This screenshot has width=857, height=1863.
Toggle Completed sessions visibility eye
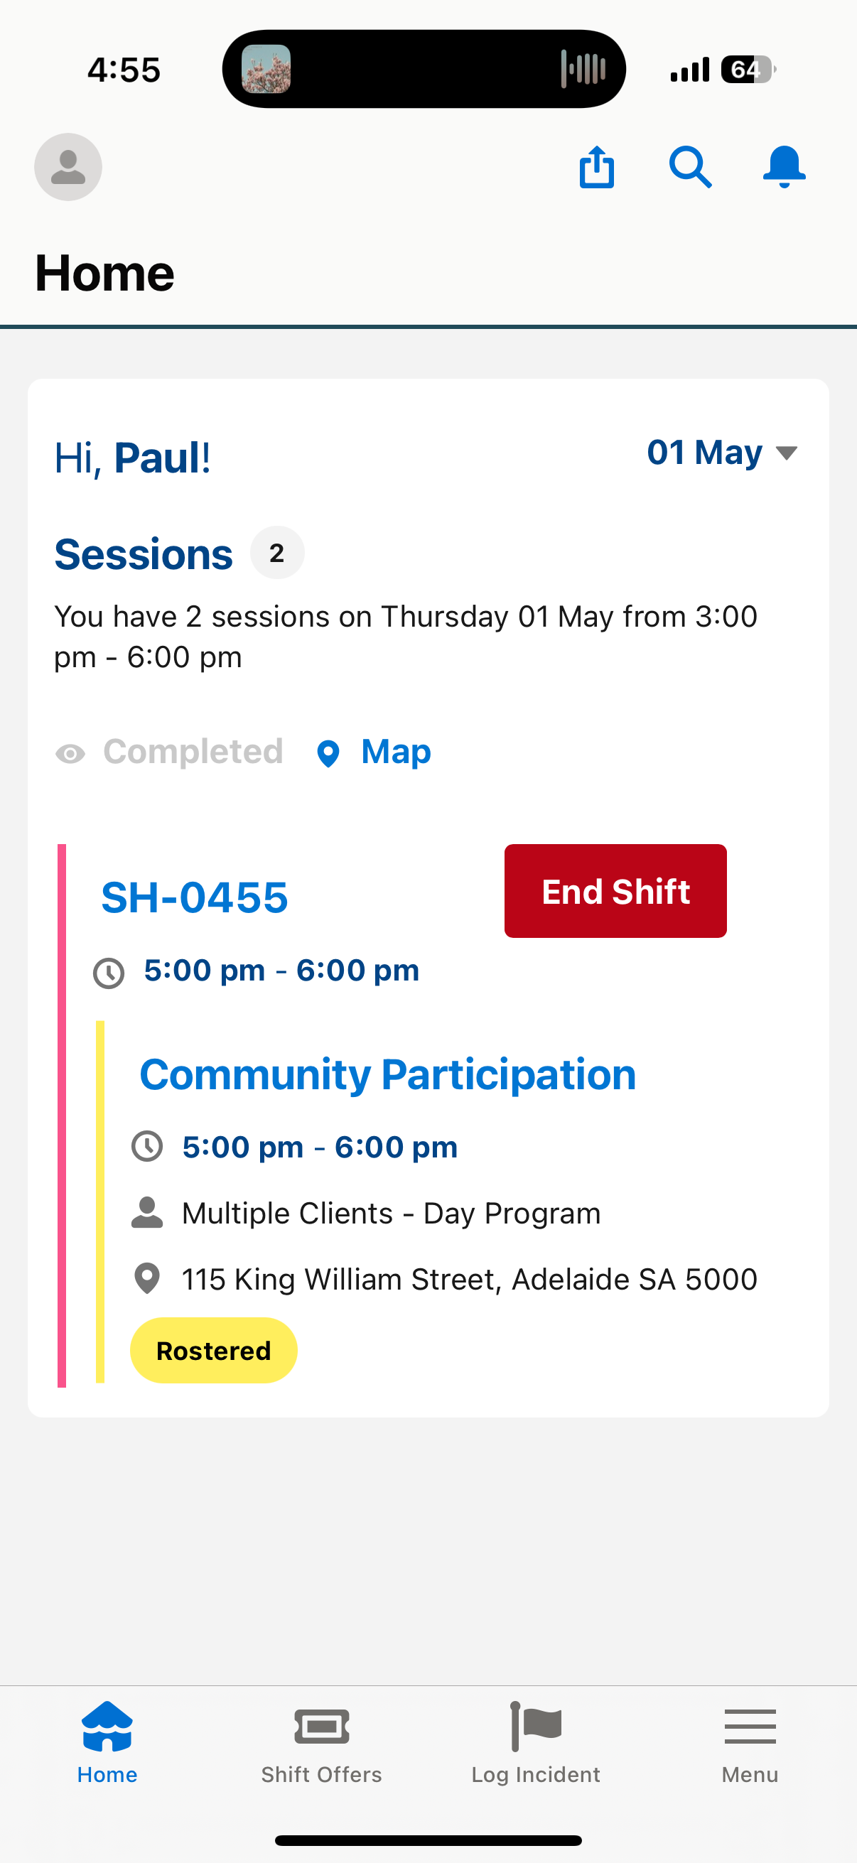[70, 754]
